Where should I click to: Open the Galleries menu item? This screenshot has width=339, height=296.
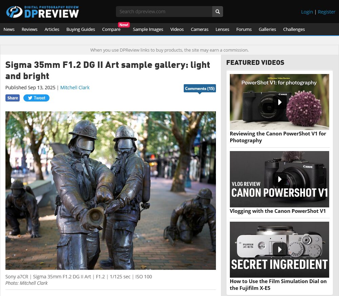[267, 29]
